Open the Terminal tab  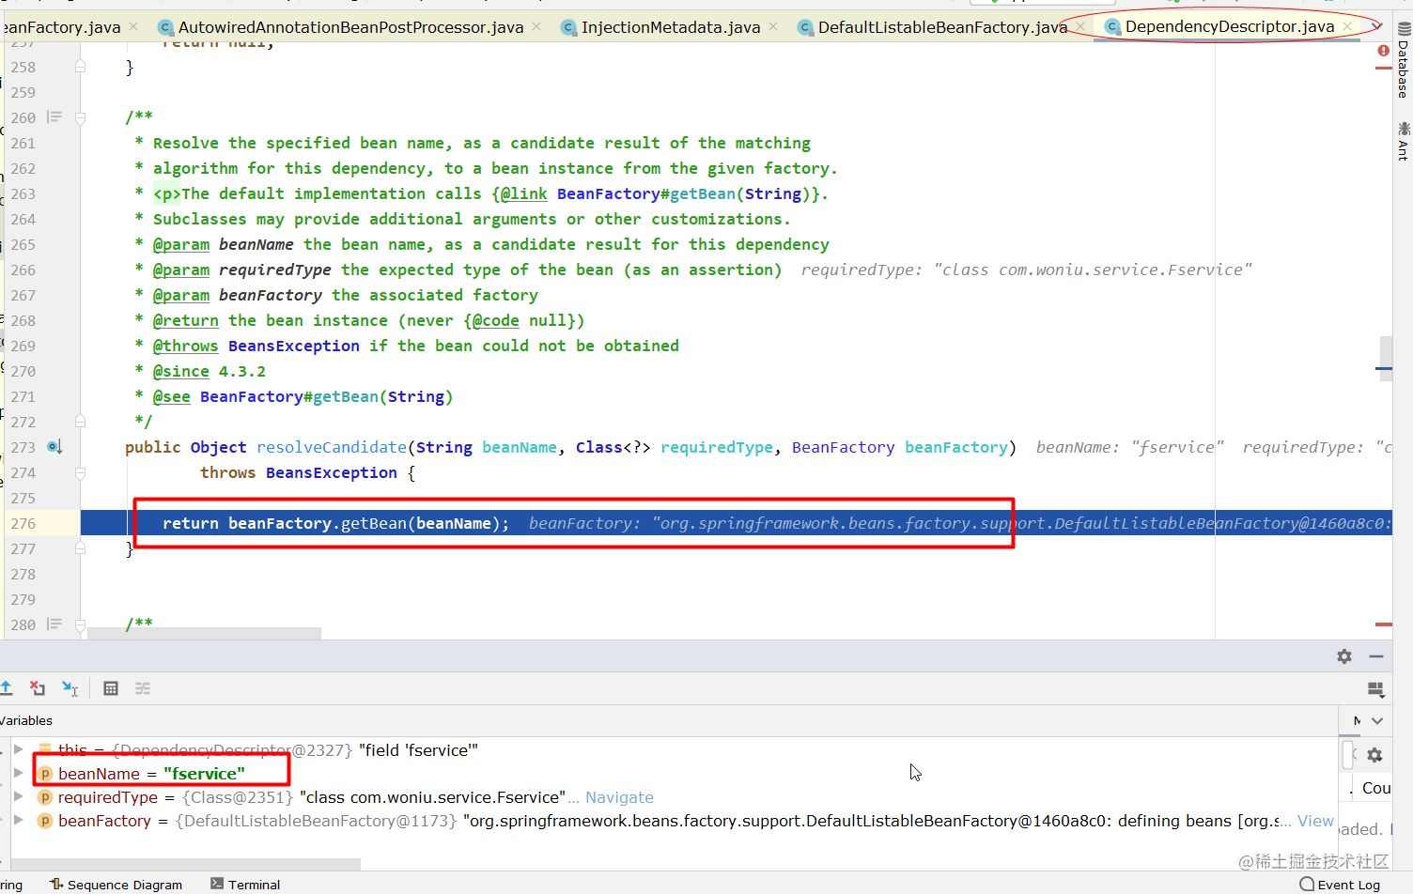point(245,885)
